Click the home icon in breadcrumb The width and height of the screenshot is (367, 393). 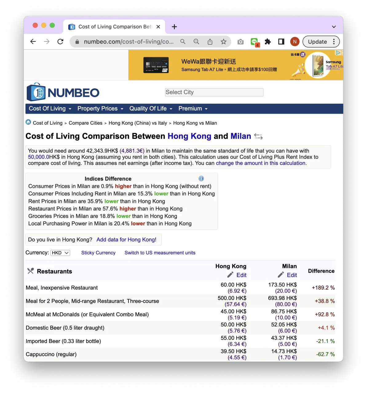click(28, 122)
